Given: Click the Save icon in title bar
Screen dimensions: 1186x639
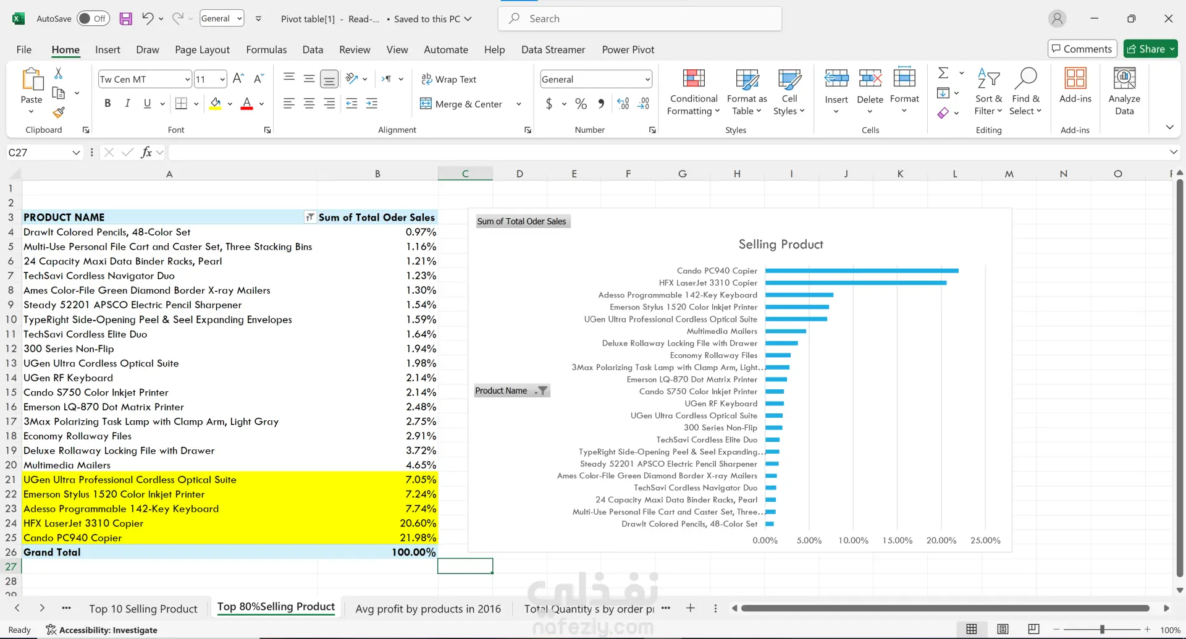Looking at the screenshot, I should [125, 19].
